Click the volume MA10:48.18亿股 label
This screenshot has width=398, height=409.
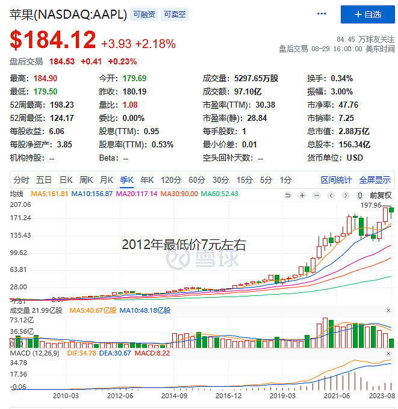145,310
